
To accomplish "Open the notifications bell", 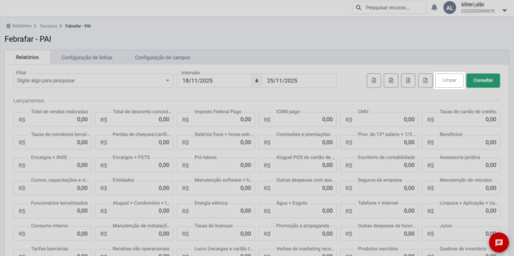I will point(434,8).
